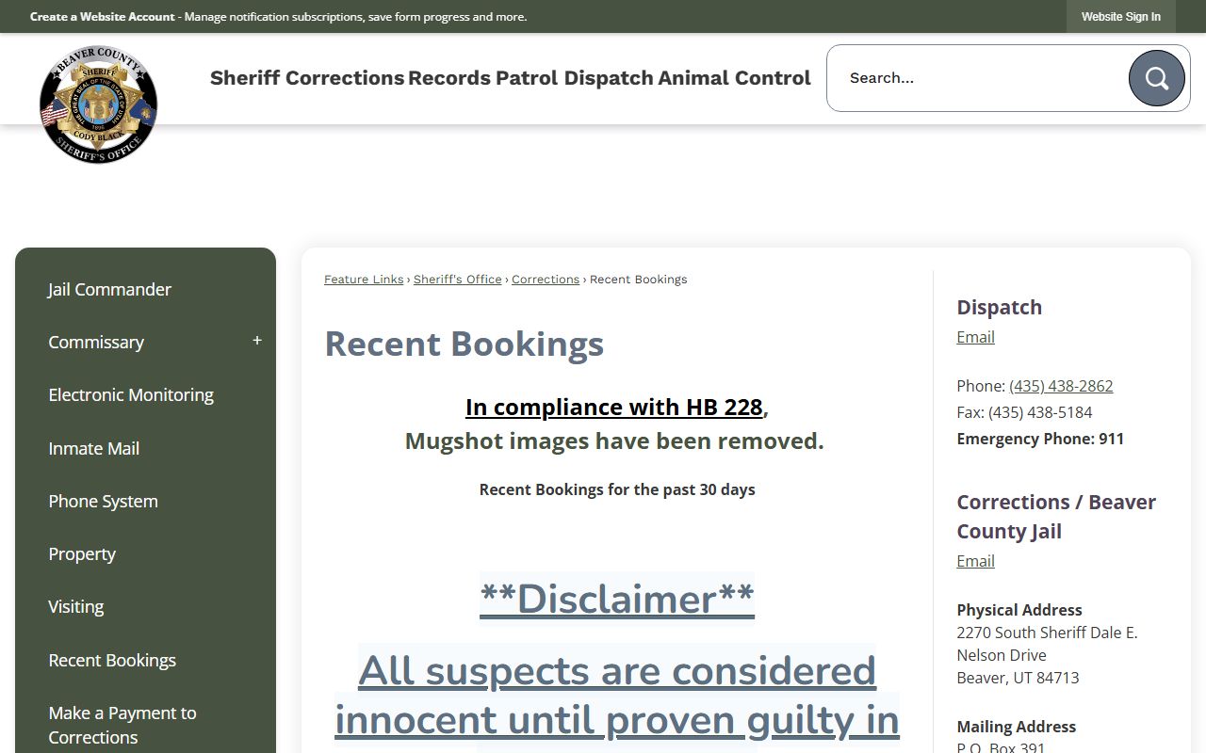This screenshot has height=753, width=1206.
Task: Click the Mailing Address label
Action: [x=1016, y=727]
